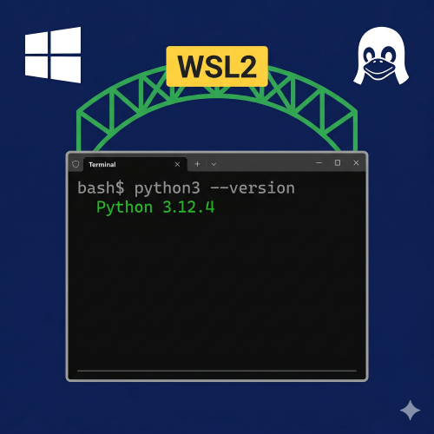Click the shield icon in title bar
The height and width of the screenshot is (434, 434).
coord(76,164)
